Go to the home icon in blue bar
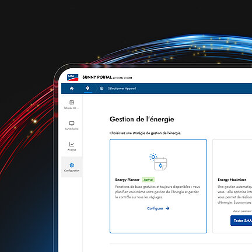The image size is (252, 252). [72, 89]
